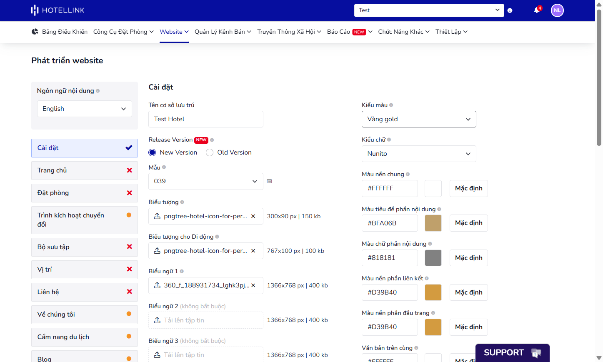The image size is (603, 362).
Task: Click the info icon next to Release Version
Action: click(212, 140)
